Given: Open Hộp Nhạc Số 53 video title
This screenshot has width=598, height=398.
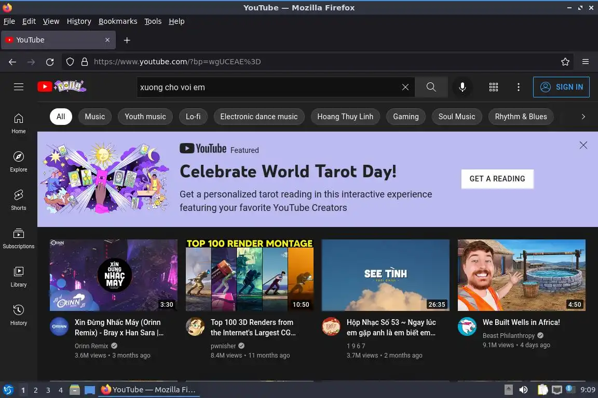Looking at the screenshot, I should [x=391, y=328].
